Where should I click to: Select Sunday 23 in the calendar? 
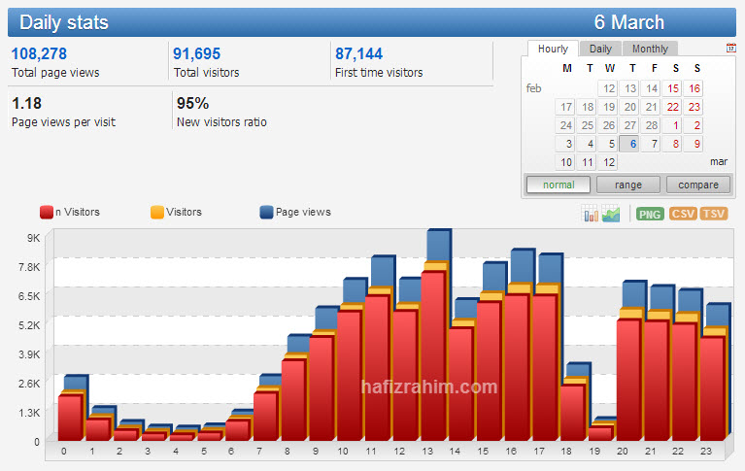(693, 107)
